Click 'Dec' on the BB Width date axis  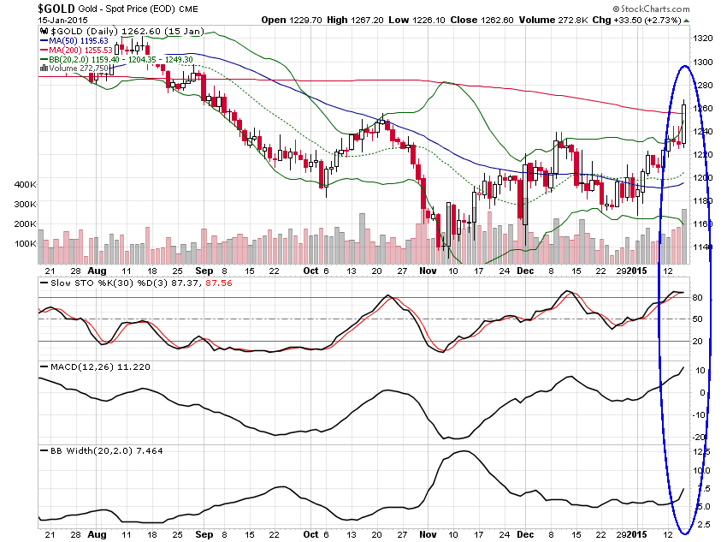point(525,534)
